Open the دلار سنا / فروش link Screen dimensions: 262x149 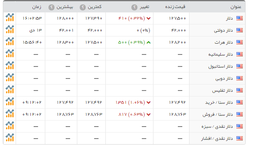[x=218, y=115]
